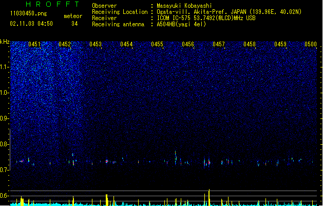Click the A504HB(yagi 4el) antenna text
This screenshot has height=206, width=323.
181,24
